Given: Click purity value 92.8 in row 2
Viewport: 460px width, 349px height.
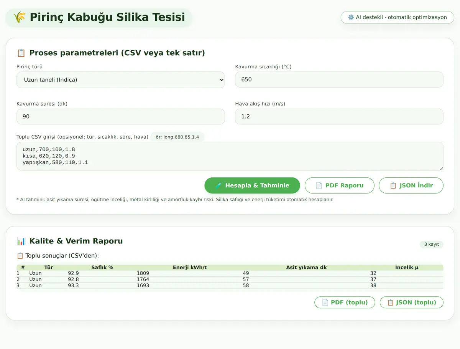Looking at the screenshot, I should coord(73,280).
